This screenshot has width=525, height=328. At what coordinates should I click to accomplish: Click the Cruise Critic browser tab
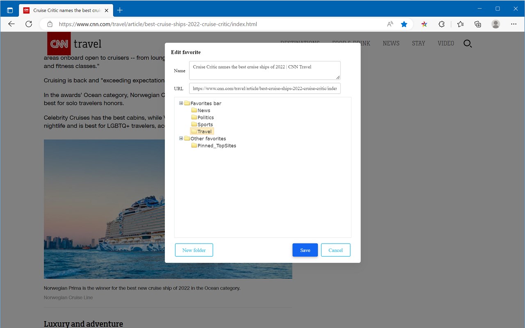point(66,10)
